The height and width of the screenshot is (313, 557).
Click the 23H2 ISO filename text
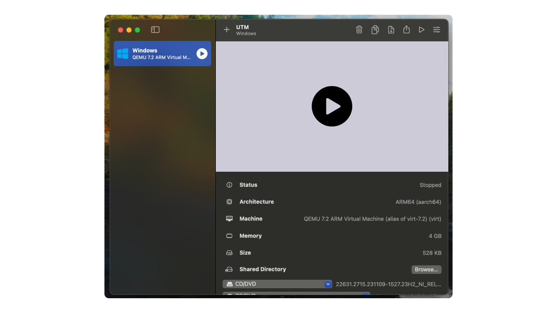point(388,284)
